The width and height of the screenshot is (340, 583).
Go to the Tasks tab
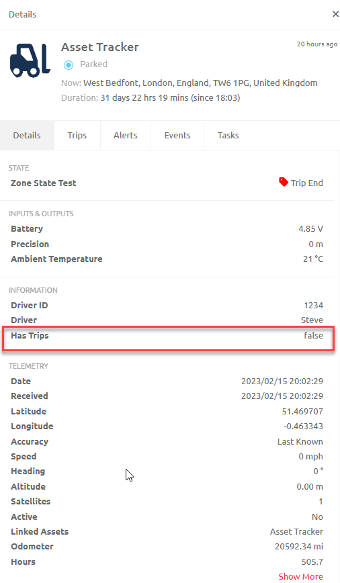coord(228,136)
